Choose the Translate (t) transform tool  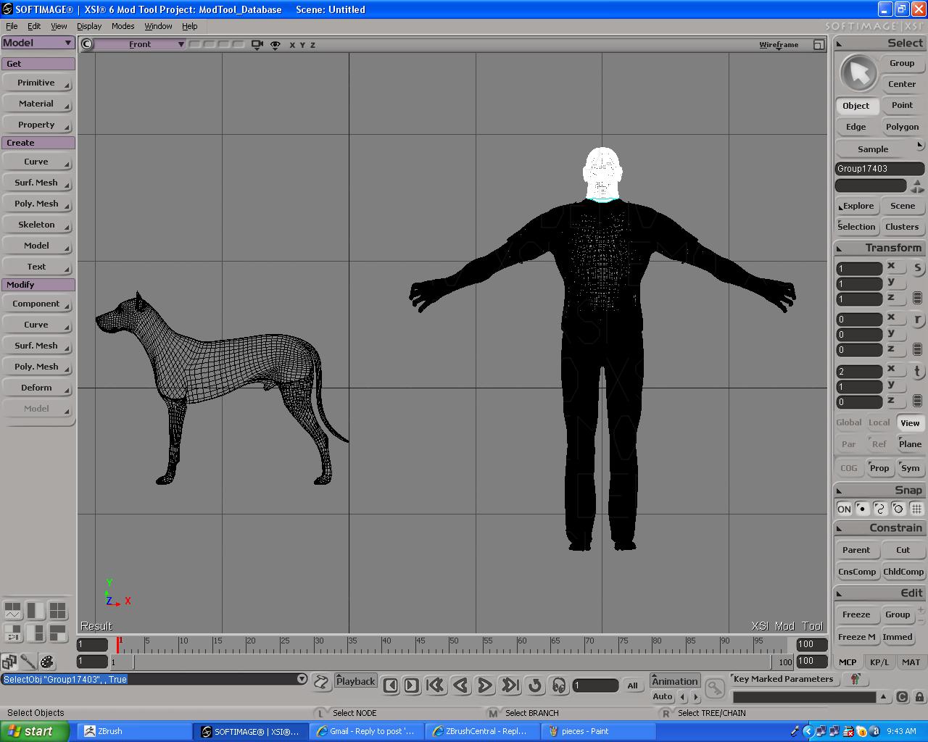coord(918,371)
